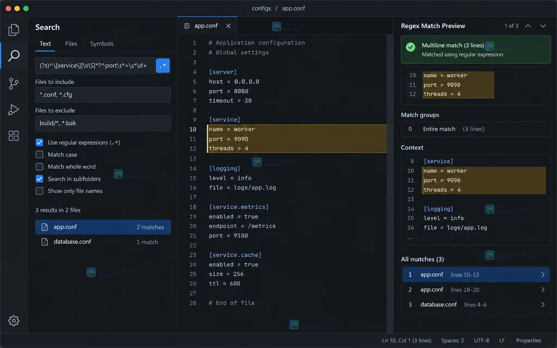The image size is (557, 348).
Task: Enable Show only file names checkbox
Action: coord(39,191)
